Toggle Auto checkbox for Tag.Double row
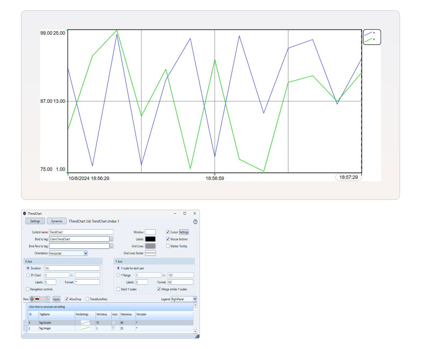 pos(113,322)
